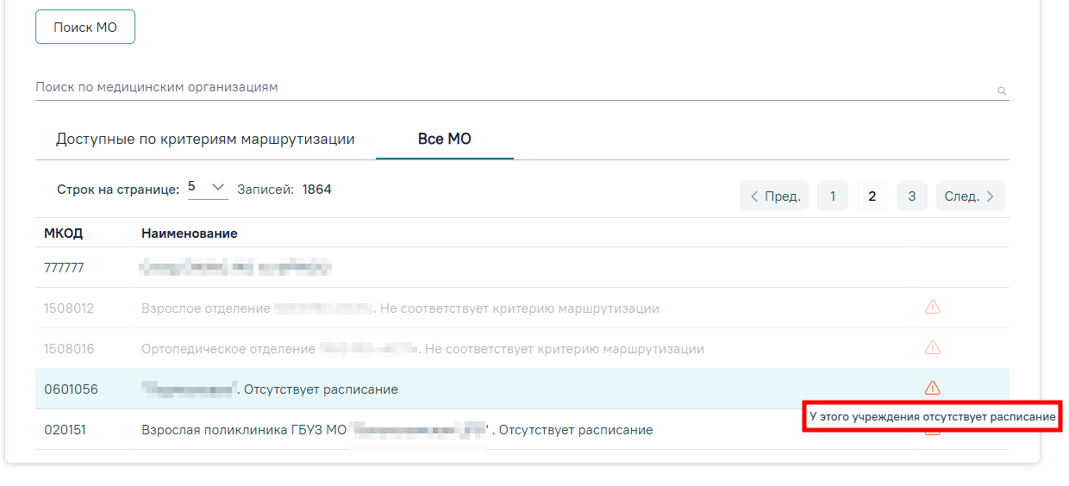Switch to Доступные по критериям маршрутизации tab

point(205,139)
